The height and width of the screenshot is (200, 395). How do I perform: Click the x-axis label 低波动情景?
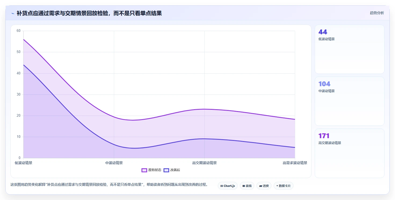[23, 163]
